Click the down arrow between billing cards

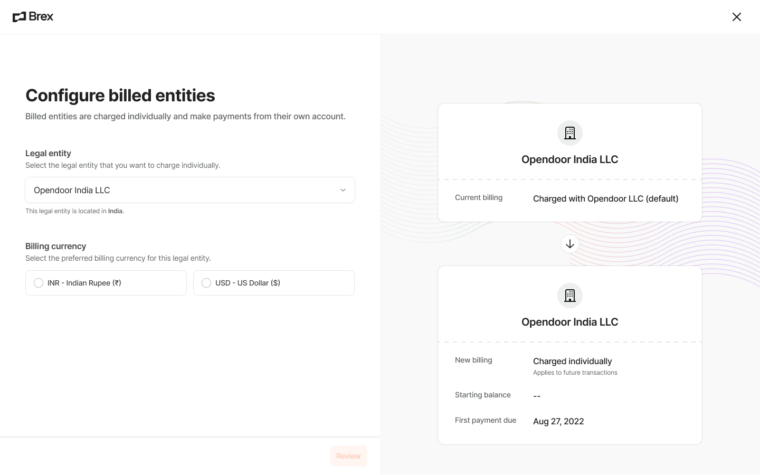point(570,244)
